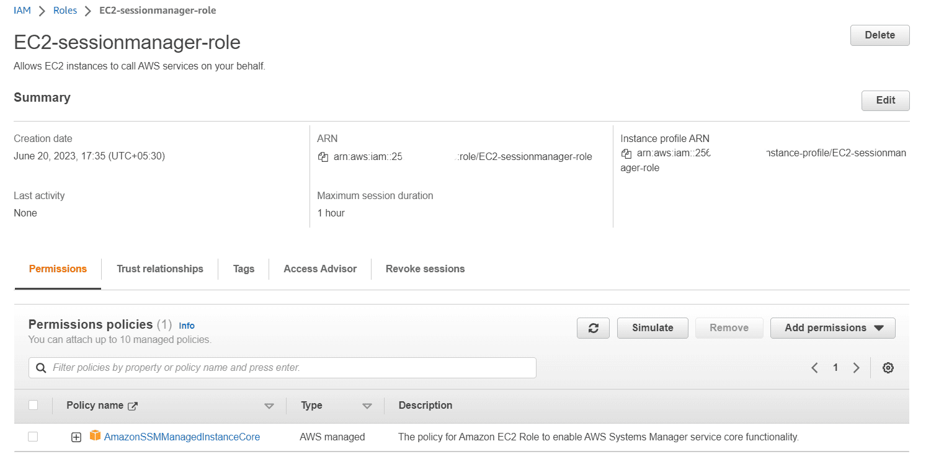
Task: Click the Edit summary button
Action: (x=886, y=100)
